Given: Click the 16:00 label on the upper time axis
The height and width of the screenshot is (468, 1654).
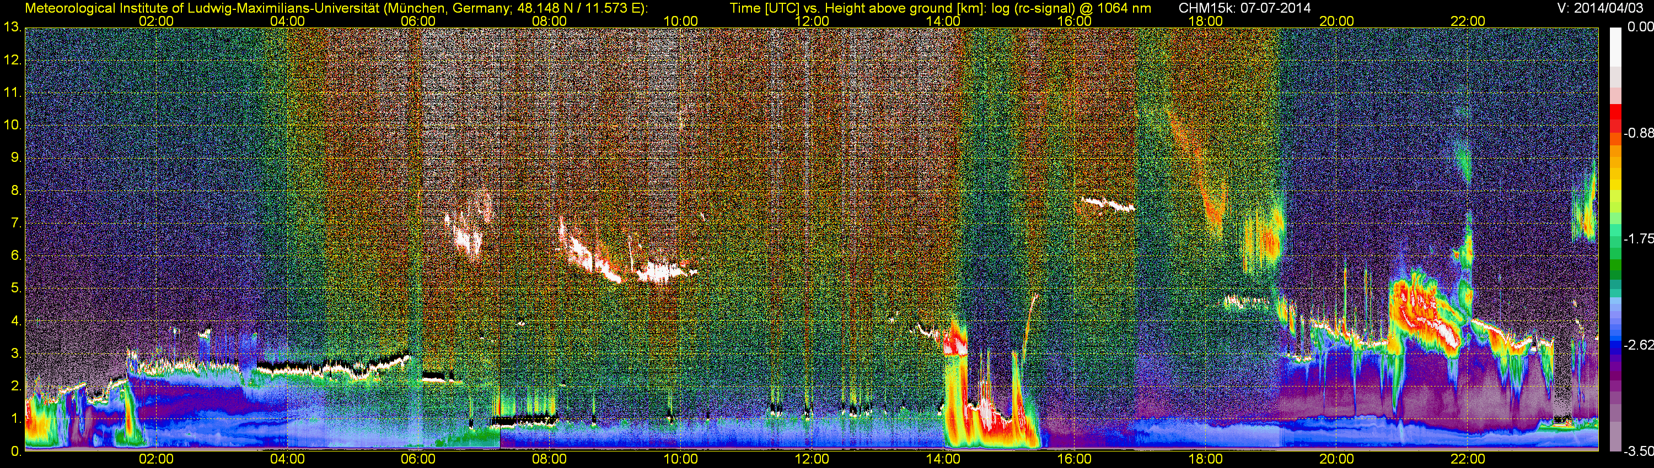Looking at the screenshot, I should [1074, 21].
